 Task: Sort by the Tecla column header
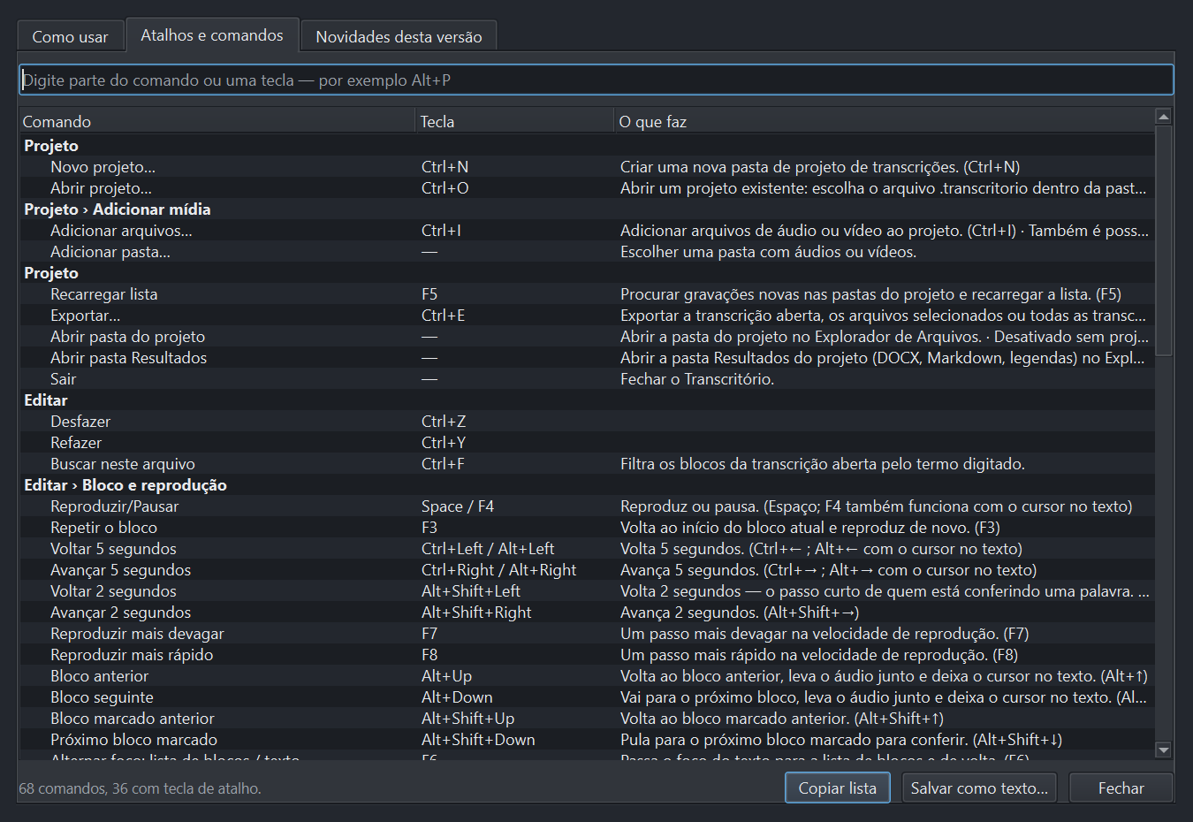click(514, 121)
